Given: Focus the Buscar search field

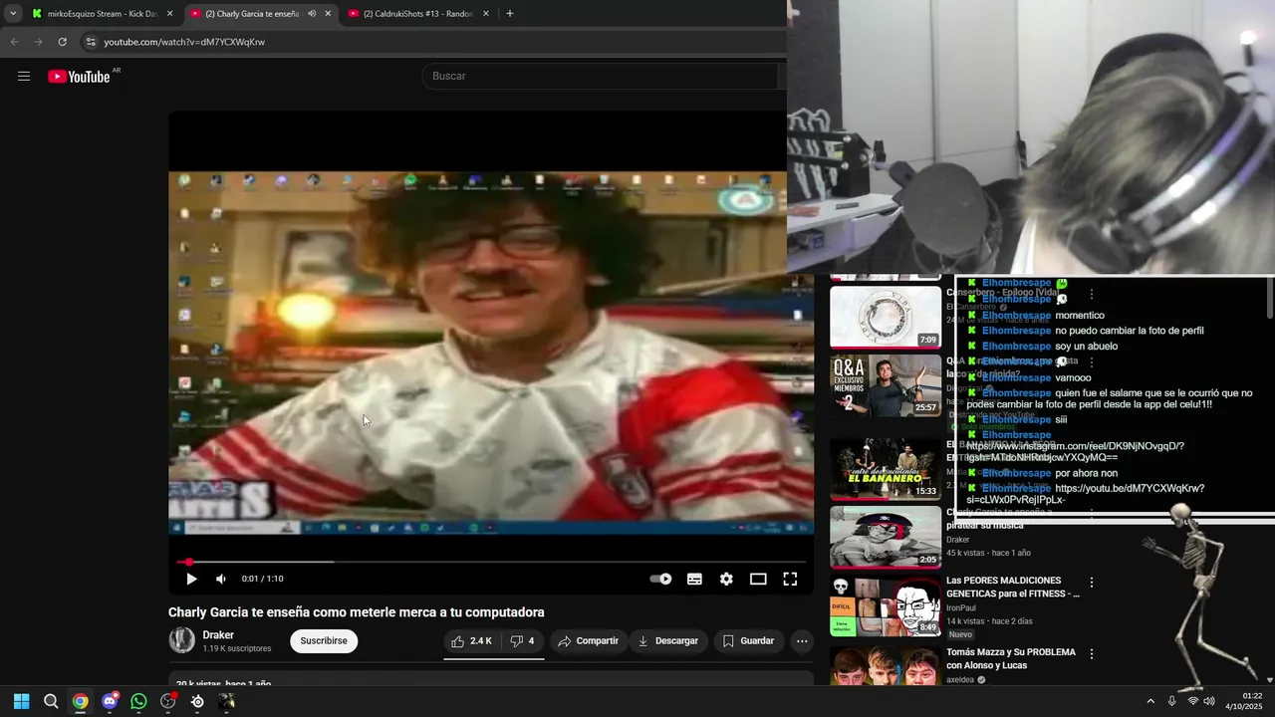Looking at the screenshot, I should 601,76.
